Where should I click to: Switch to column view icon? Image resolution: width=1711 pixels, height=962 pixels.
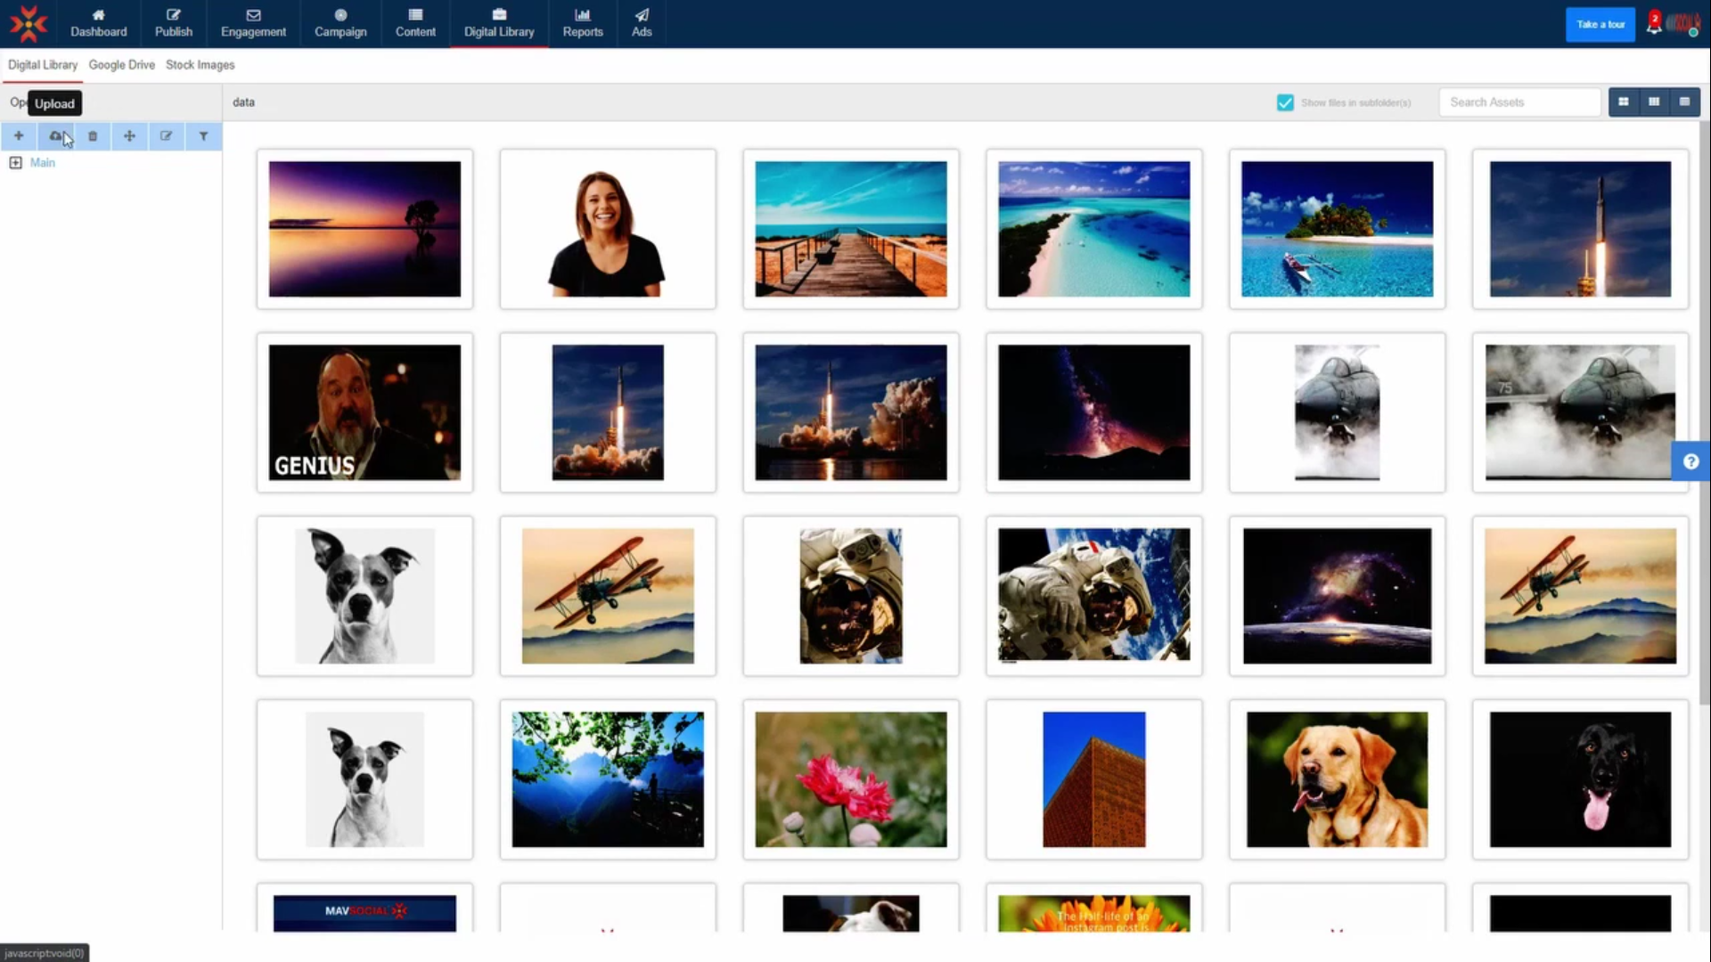pos(1654,102)
